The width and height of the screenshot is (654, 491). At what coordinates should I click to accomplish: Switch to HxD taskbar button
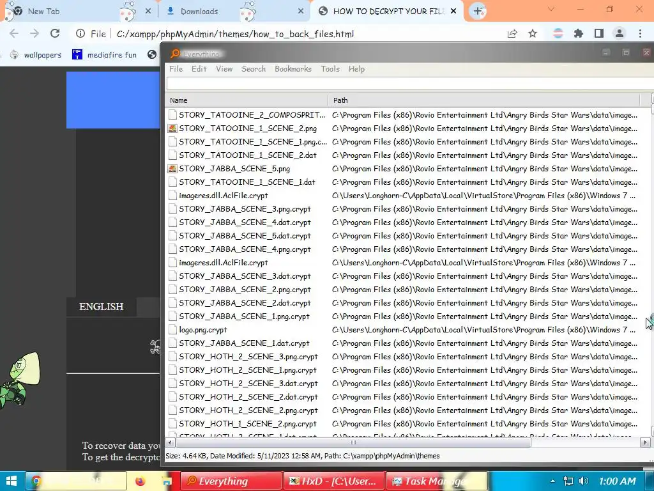click(333, 481)
